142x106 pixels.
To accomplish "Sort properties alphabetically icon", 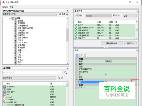I will point(81,55).
